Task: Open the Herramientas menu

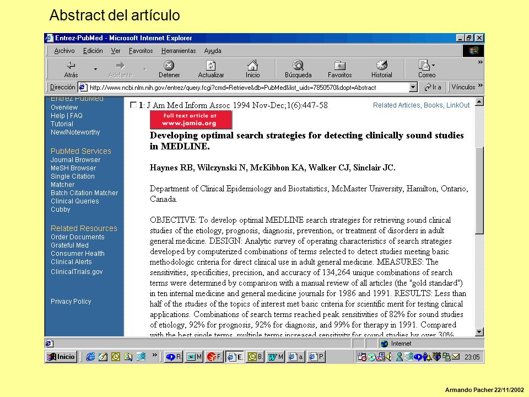Action: [179, 51]
